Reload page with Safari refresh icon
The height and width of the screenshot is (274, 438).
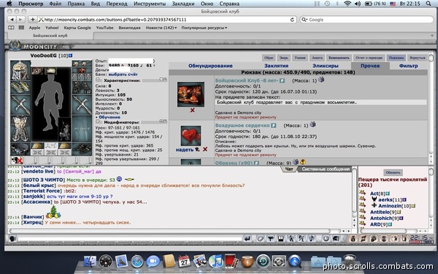[x=292, y=20]
